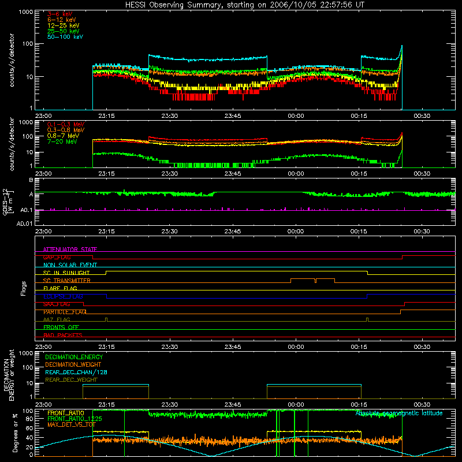
Task: Click the 0.8-7 MeV legend label
Action: point(63,136)
